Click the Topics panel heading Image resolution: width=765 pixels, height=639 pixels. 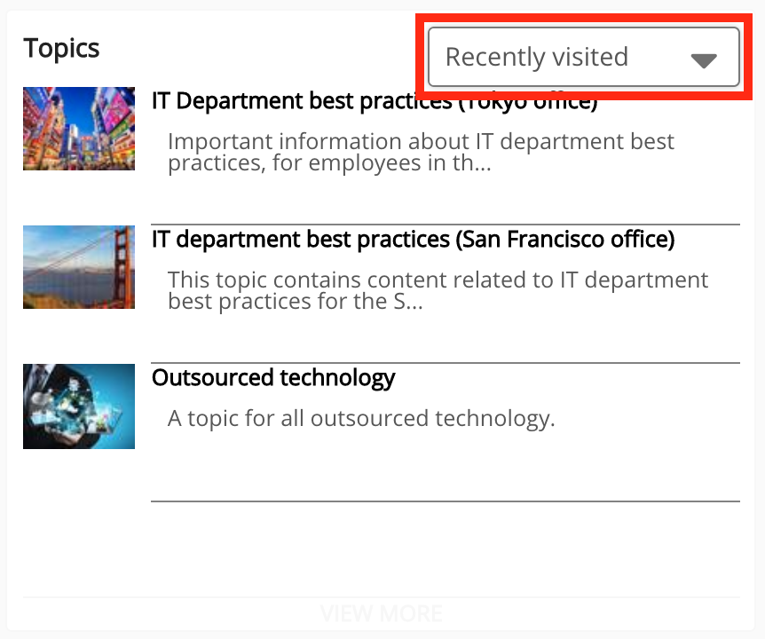[x=62, y=48]
